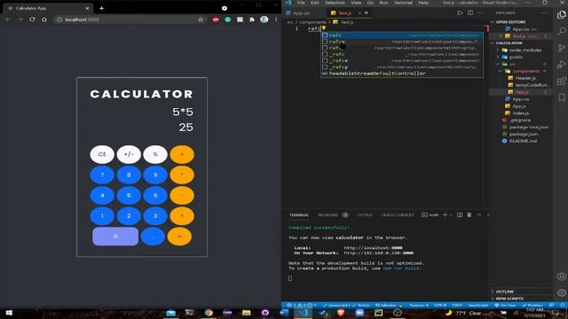Open the editor More Actions ellipsis
This screenshot has height=319, width=568.
click(480, 12)
